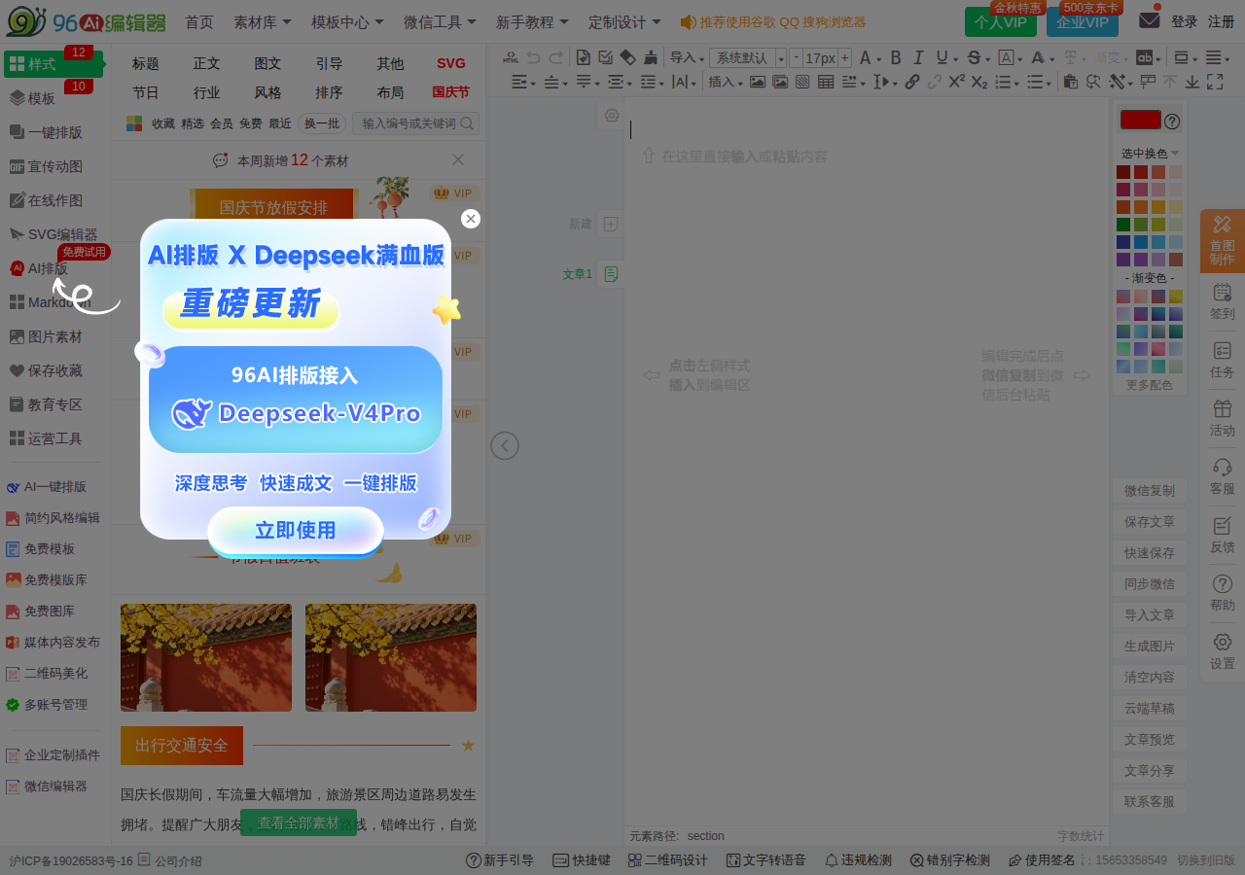This screenshot has height=875, width=1245.
Task: Toggle strikethrough formatting
Action: point(974,57)
